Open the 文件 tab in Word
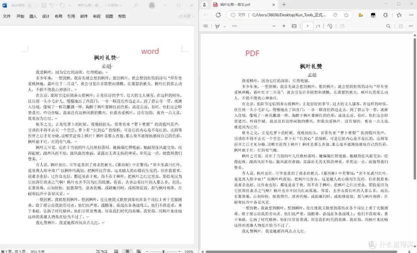This screenshot has width=417, height=253. tap(7, 16)
